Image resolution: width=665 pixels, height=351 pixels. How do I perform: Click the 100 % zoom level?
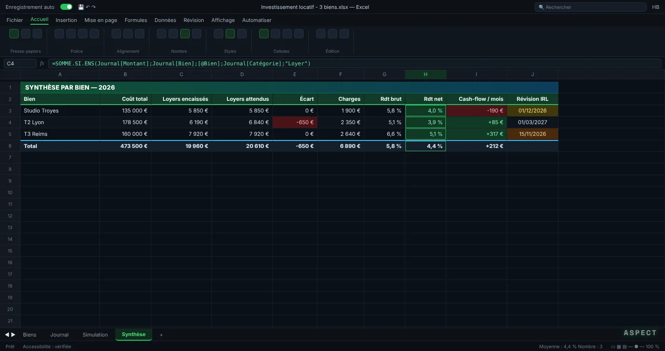point(652,347)
